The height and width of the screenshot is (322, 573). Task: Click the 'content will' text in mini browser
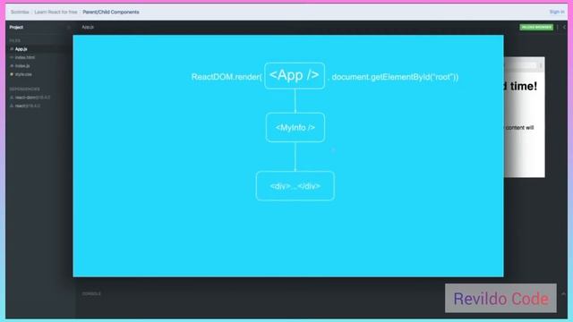[519, 128]
